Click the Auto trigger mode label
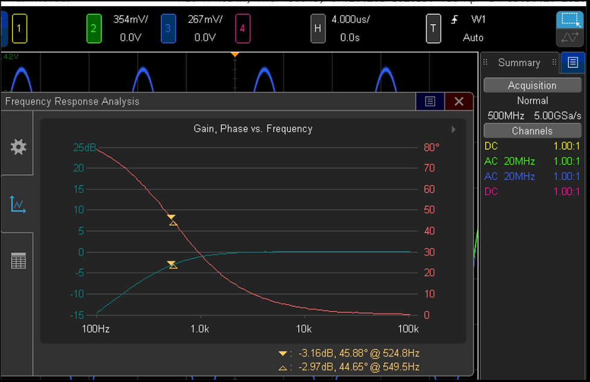The height and width of the screenshot is (382, 590). coord(473,38)
